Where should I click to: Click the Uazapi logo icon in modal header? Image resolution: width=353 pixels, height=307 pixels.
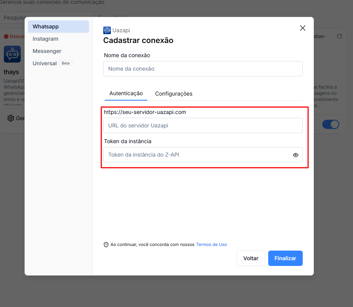click(x=107, y=30)
